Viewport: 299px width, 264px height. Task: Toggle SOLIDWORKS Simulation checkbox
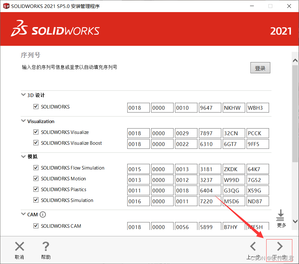coord(36,200)
